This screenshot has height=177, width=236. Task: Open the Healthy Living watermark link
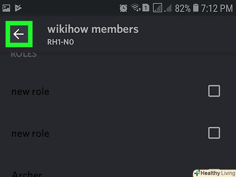(x=215, y=173)
